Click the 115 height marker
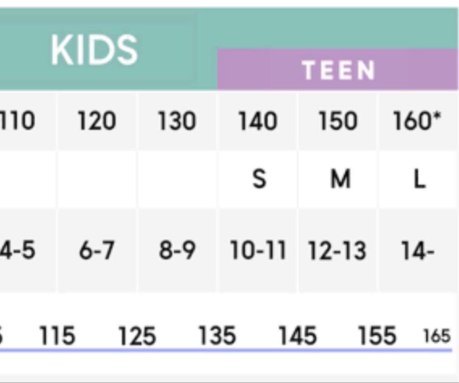The width and height of the screenshot is (459, 383). point(57,336)
